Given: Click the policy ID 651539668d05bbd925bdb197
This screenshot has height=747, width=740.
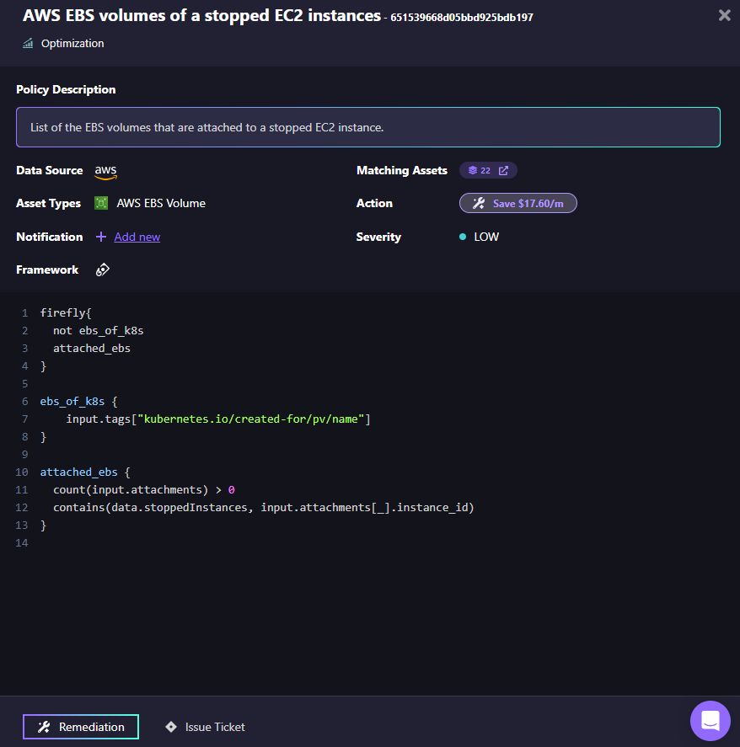Looking at the screenshot, I should (462, 18).
